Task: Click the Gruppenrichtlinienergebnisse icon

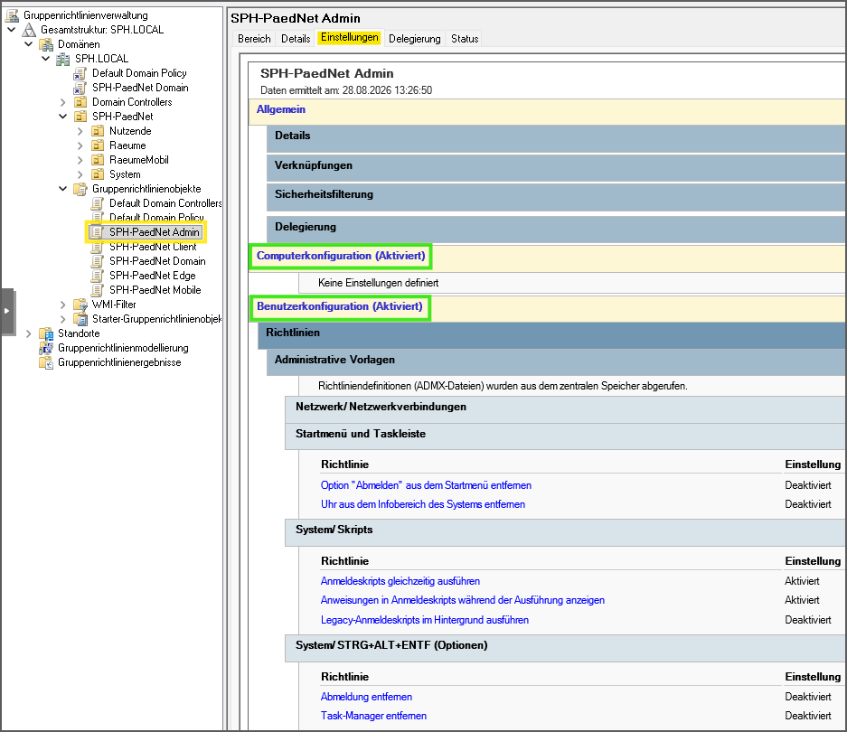Action: tap(46, 363)
